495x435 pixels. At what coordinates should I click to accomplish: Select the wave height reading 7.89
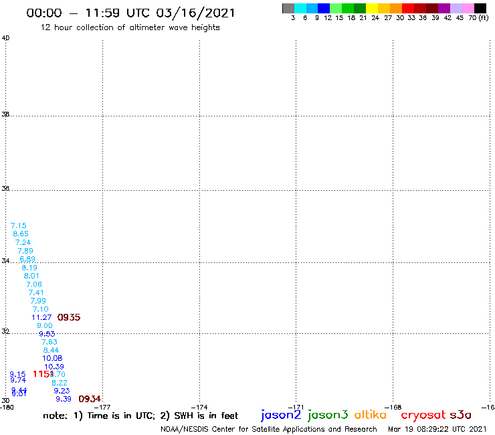(25, 251)
